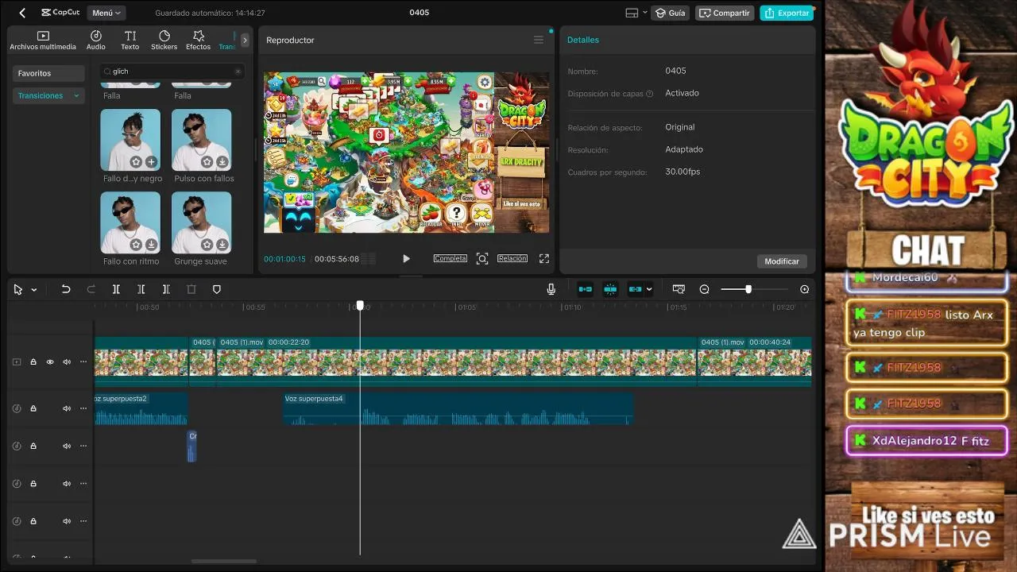
Task: Open the Stickers tab
Action: pos(164,41)
